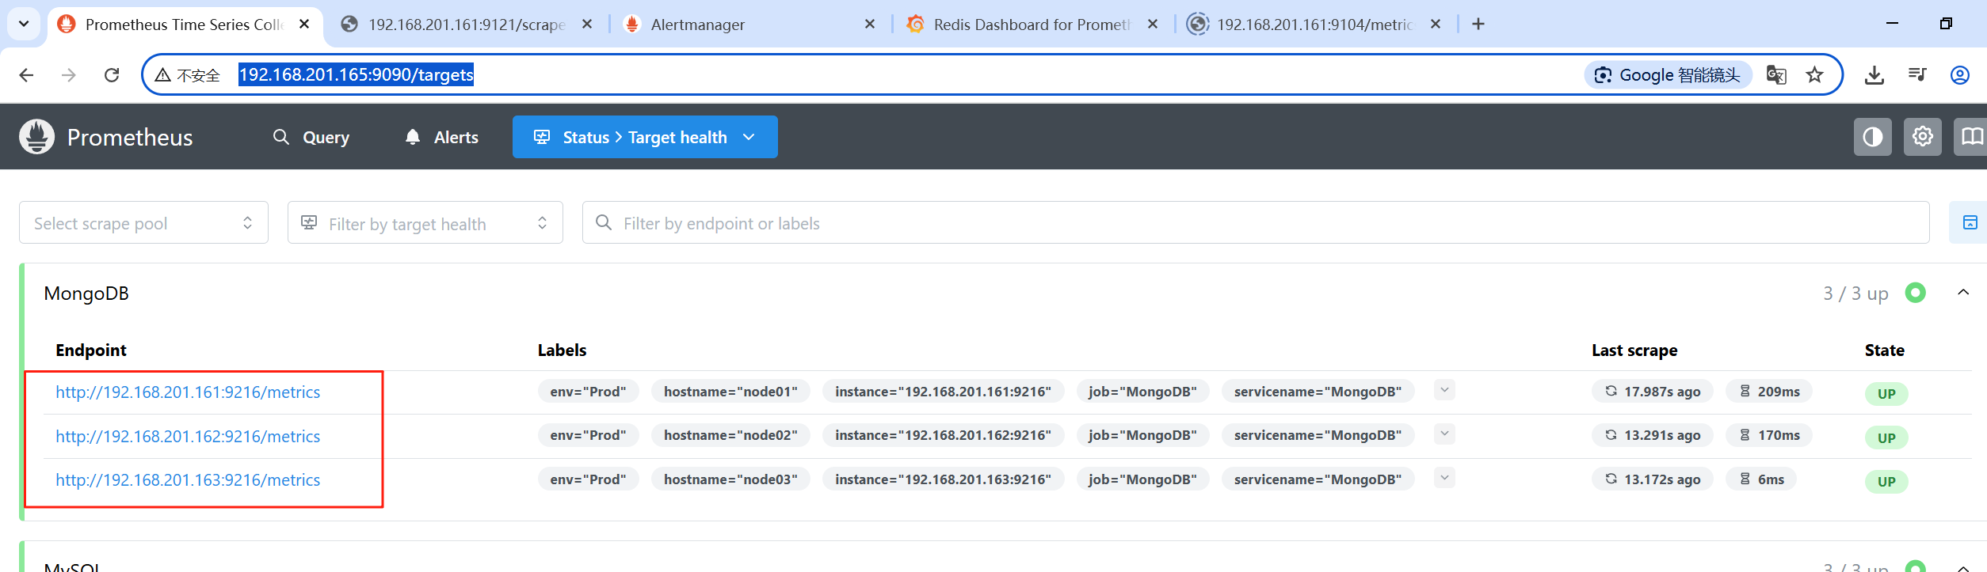Switch to the 192.168.201.161:9121/scrape tab
1987x572 pixels.
click(x=467, y=25)
